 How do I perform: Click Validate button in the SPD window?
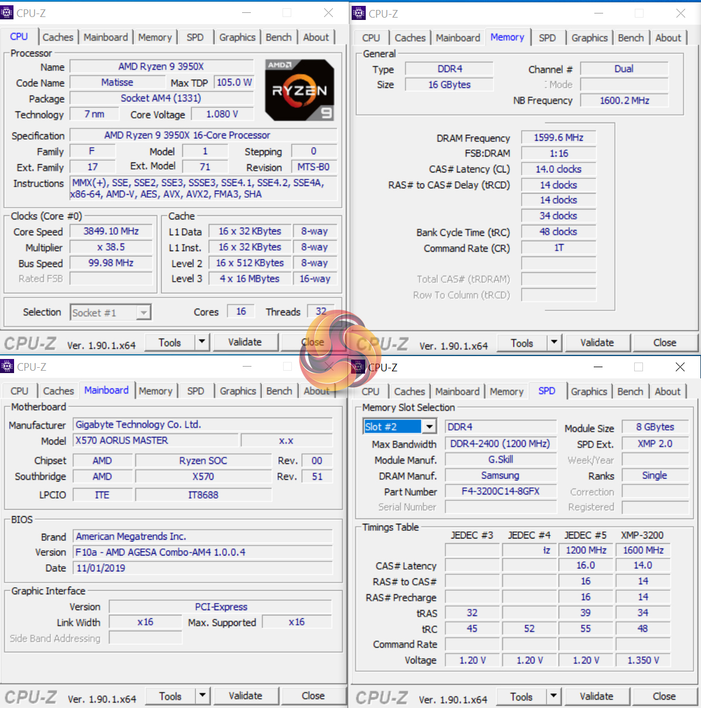click(x=597, y=696)
